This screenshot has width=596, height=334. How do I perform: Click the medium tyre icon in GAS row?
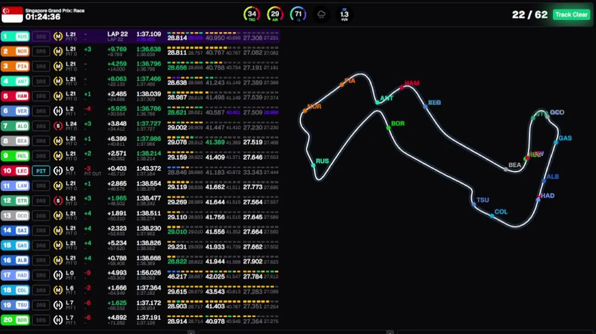pyautogui.click(x=58, y=245)
